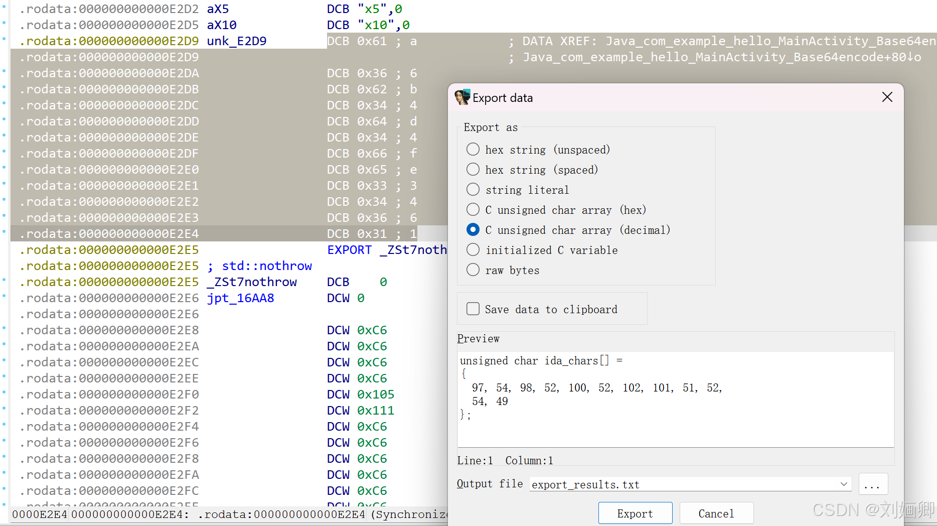Screen dimensions: 937x526
Task: Click the jpt_16AA8 jump table label
Action: [240, 298]
